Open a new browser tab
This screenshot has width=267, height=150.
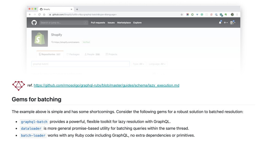coord(77,9)
